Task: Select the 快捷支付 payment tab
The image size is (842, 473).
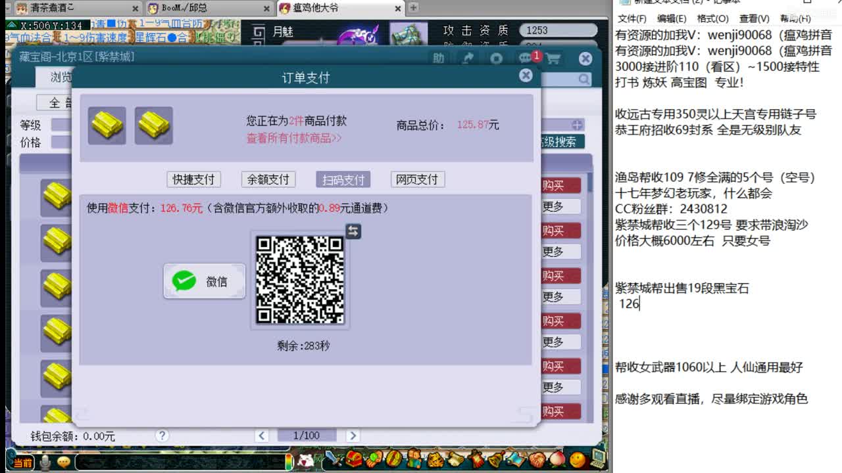Action: click(x=193, y=179)
